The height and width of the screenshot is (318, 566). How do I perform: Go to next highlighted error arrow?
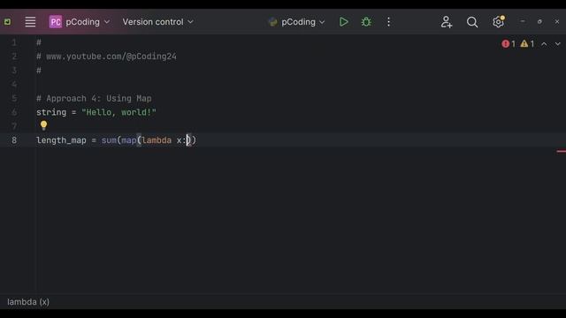[558, 44]
